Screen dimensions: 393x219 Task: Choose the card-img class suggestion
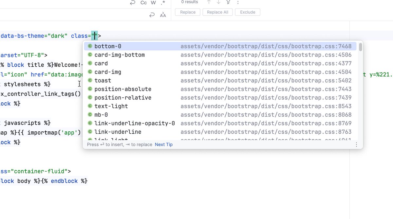(221, 72)
